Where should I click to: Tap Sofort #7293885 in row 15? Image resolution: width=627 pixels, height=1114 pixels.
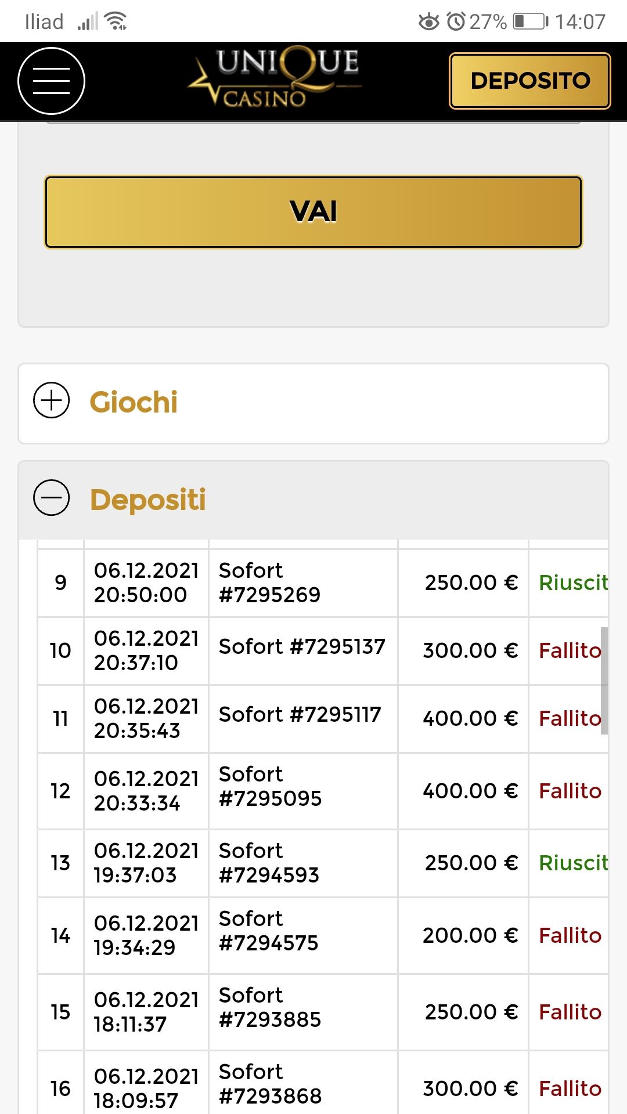coord(269,1007)
